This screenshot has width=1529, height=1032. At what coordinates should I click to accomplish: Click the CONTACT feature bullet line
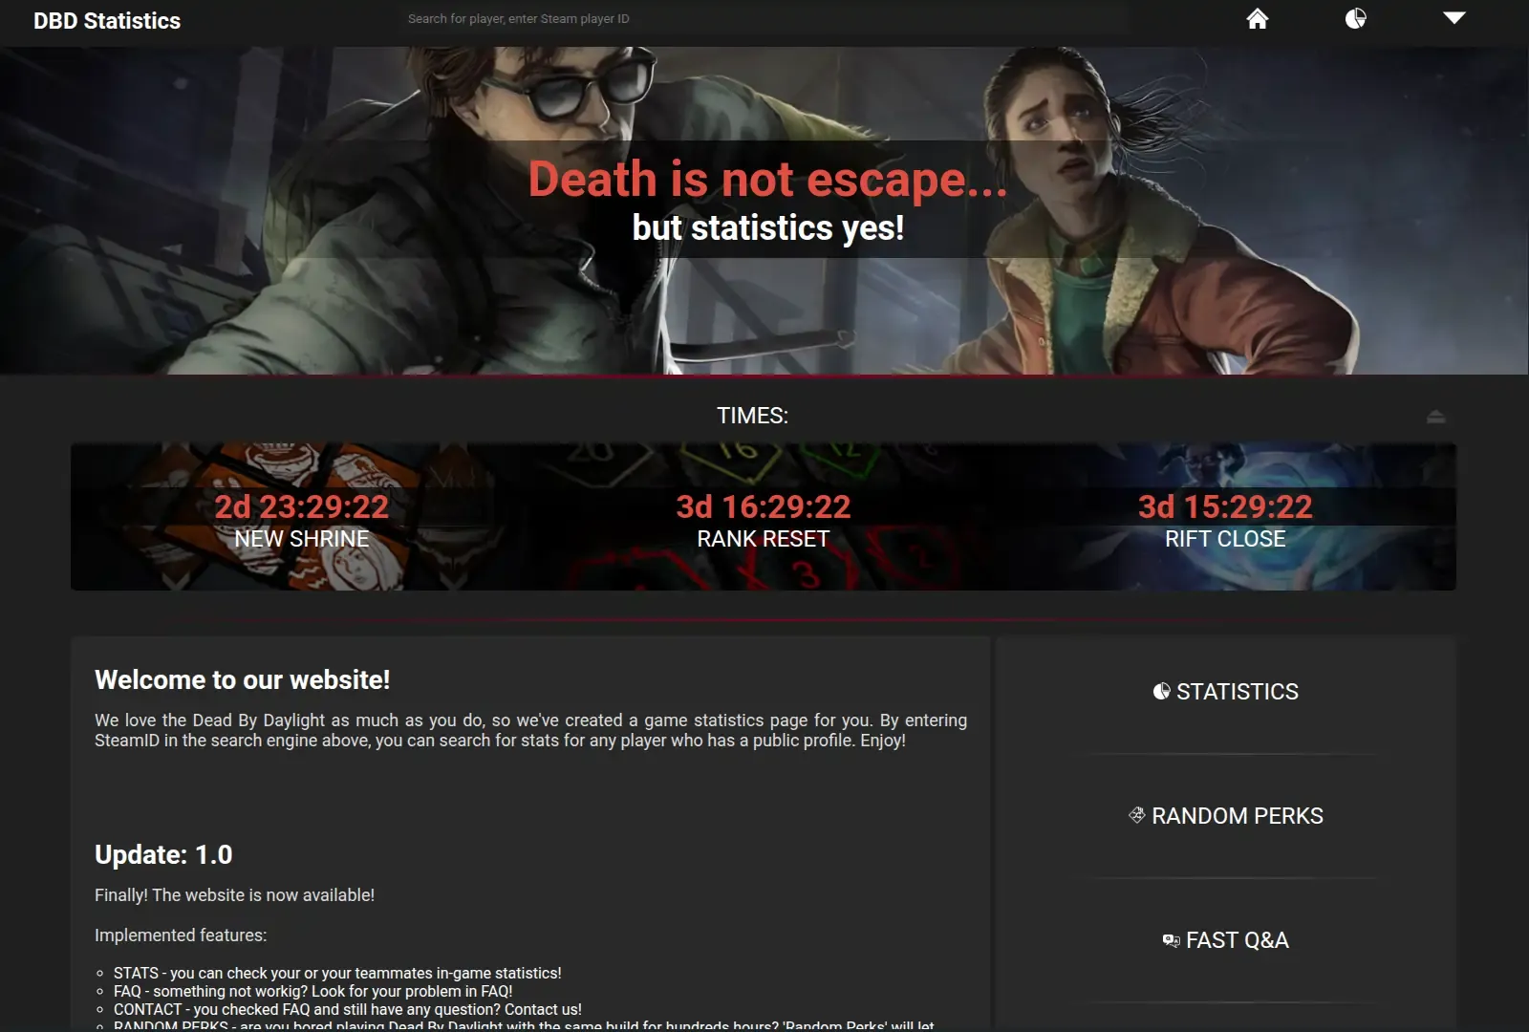coord(348,1009)
